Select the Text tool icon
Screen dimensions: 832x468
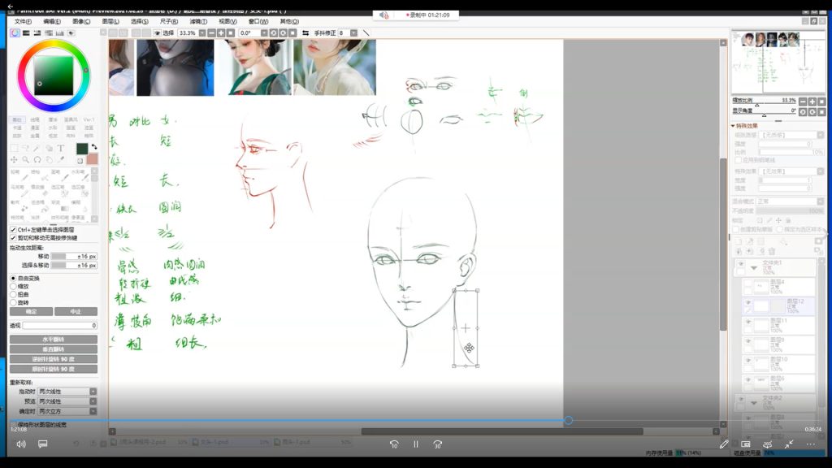pos(60,149)
